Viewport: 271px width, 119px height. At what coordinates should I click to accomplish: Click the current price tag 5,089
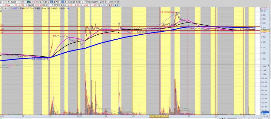(x=265, y=31)
